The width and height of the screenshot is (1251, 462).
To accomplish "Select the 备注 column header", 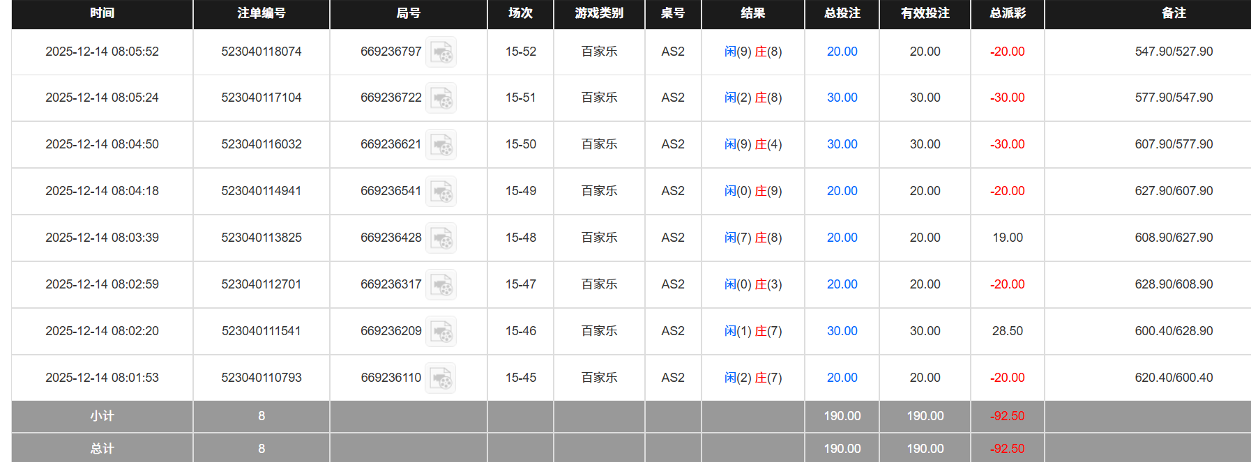I will point(1174,13).
